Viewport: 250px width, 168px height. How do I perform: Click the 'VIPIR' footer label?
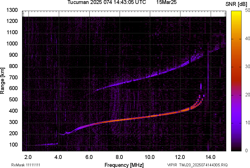click(x=172, y=165)
